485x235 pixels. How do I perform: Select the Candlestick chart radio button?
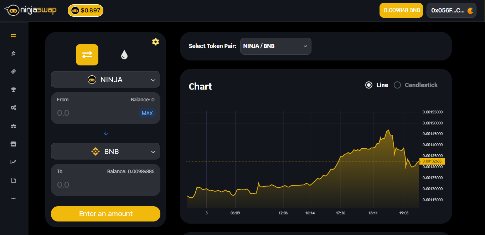pyautogui.click(x=397, y=85)
